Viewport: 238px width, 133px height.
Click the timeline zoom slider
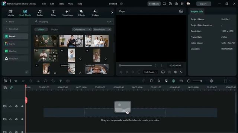tap(200, 81)
